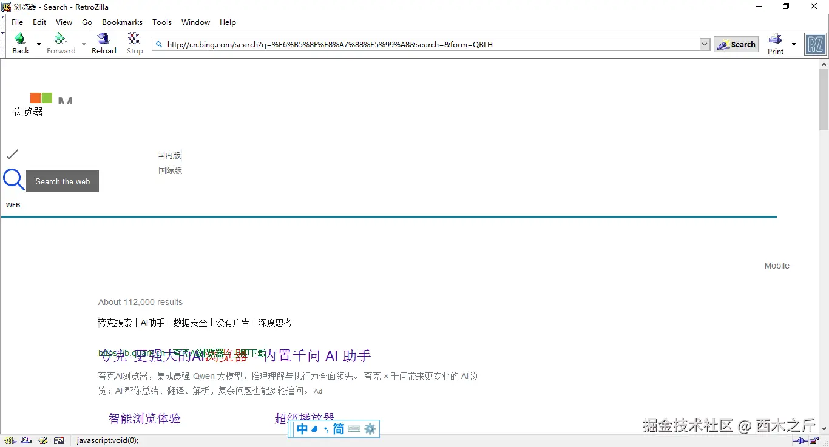829x447 pixels.
Task: Click the 深度思考 text
Action: pos(275,323)
